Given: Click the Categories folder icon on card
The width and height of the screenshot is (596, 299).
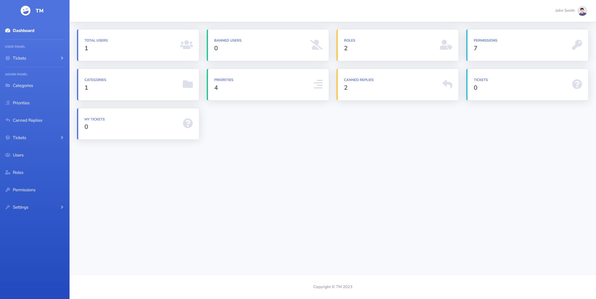Looking at the screenshot, I should [x=188, y=84].
